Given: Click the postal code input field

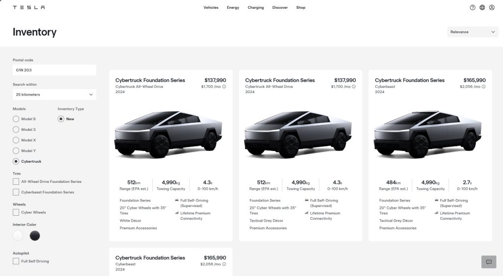Looking at the screenshot, I should pyautogui.click(x=54, y=71).
